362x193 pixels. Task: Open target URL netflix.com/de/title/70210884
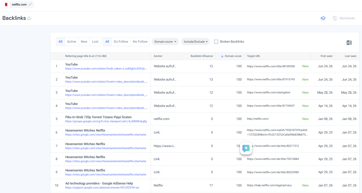click(273, 159)
